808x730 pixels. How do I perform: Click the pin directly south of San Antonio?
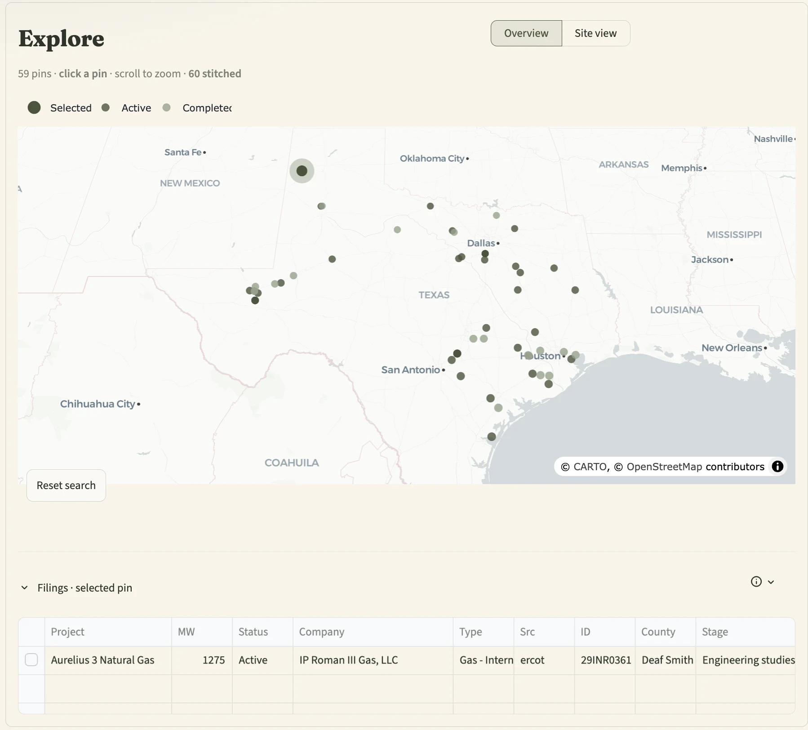click(461, 376)
